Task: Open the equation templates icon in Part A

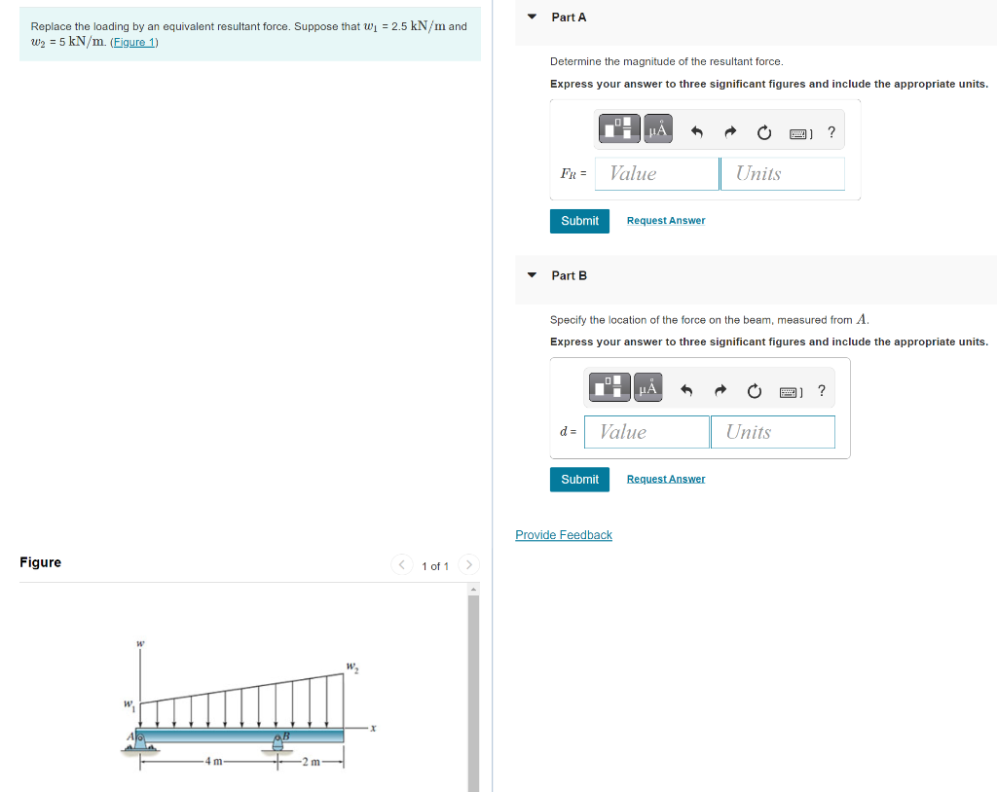Action: point(617,127)
